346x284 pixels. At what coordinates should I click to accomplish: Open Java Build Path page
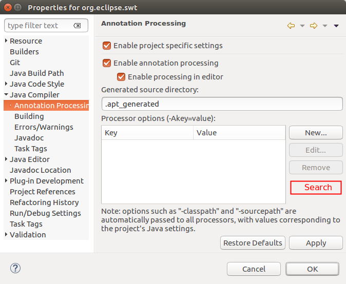pyautogui.click(x=37, y=73)
